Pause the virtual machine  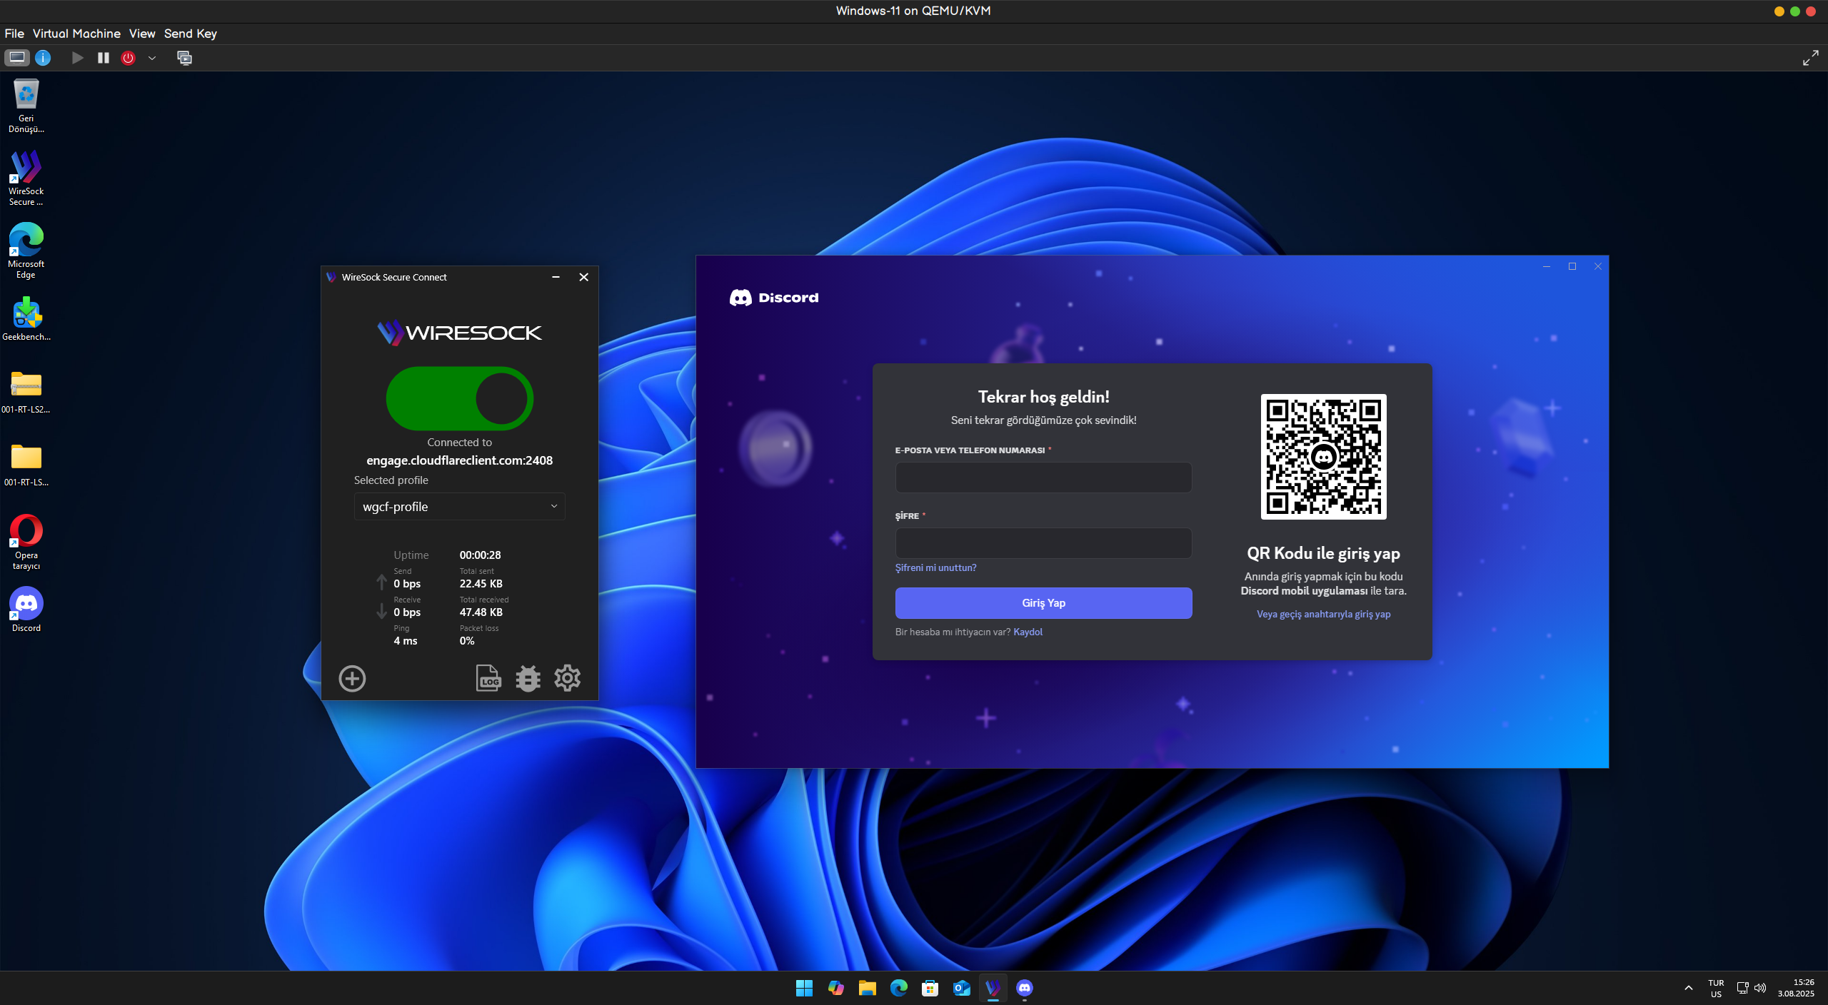(104, 58)
